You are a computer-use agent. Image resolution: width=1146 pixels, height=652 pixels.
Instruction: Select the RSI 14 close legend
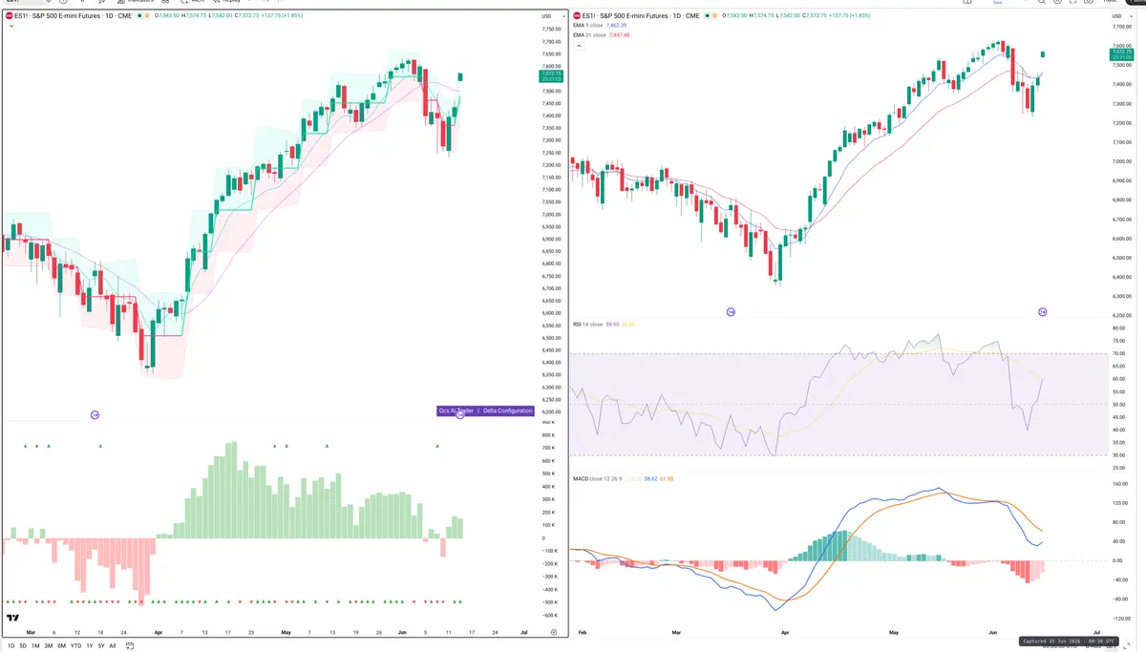[x=588, y=325]
